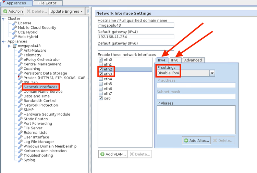Click wrench icon beside Mobile Cloud Security
Viewport: 257px width, 173px height.
(15, 27)
